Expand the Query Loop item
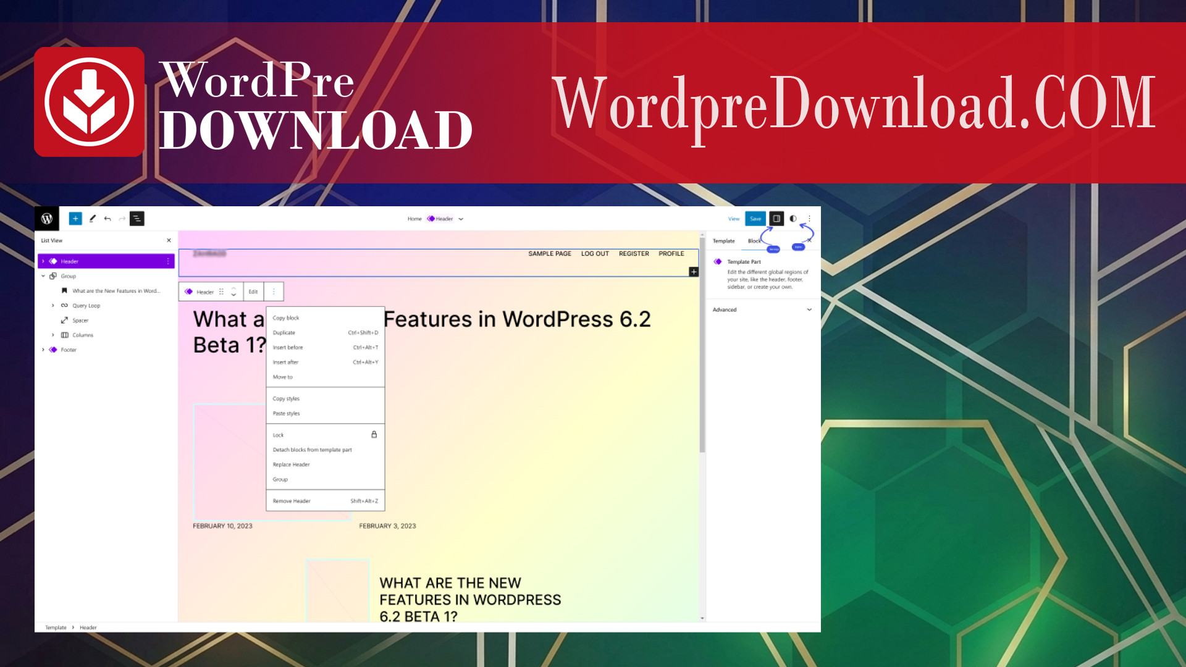The height and width of the screenshot is (667, 1186). 53,306
